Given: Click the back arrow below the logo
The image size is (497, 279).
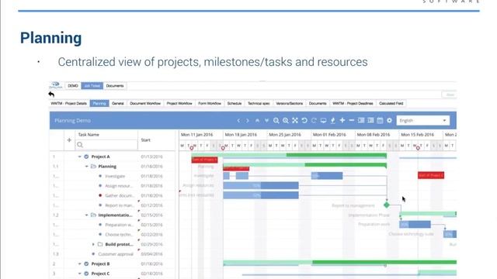Looking at the screenshot, I should [51, 95].
